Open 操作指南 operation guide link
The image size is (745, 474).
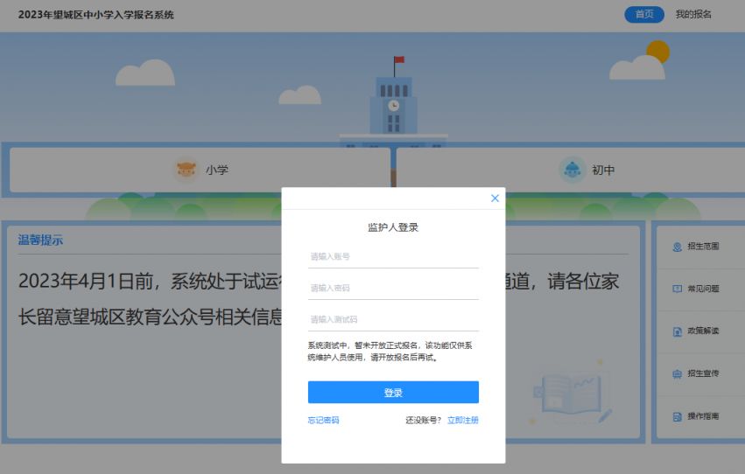point(703,416)
